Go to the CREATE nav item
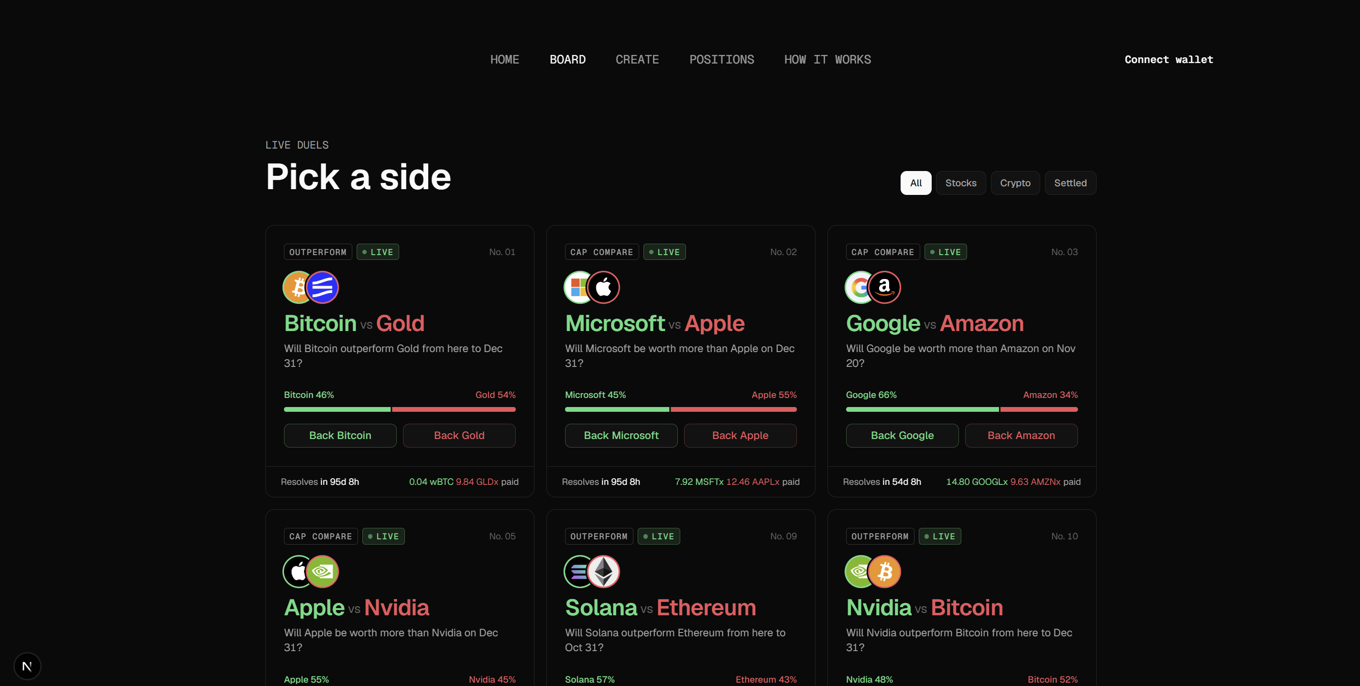The image size is (1360, 686). [637, 60]
